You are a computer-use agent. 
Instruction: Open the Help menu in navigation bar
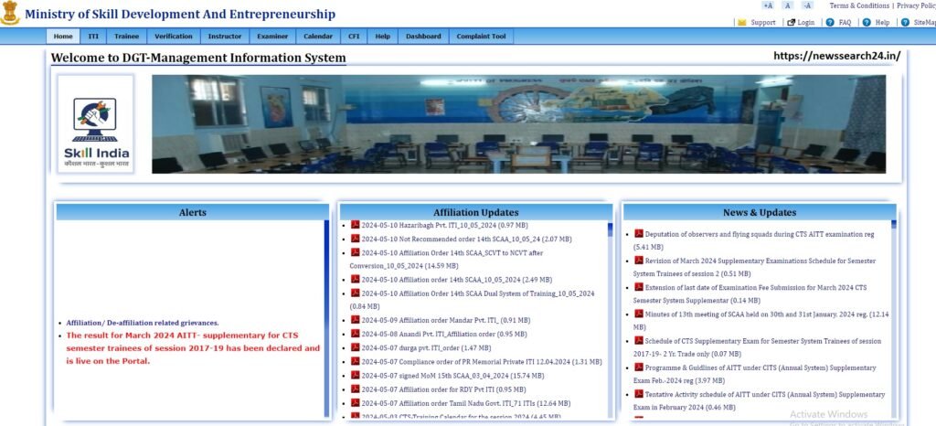[x=383, y=37]
